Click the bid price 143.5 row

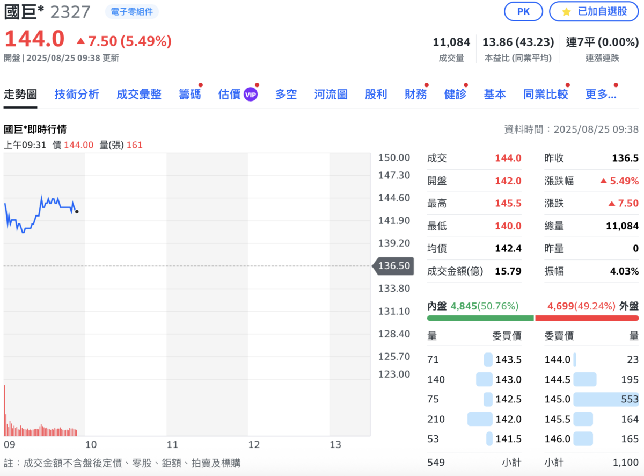click(x=474, y=359)
